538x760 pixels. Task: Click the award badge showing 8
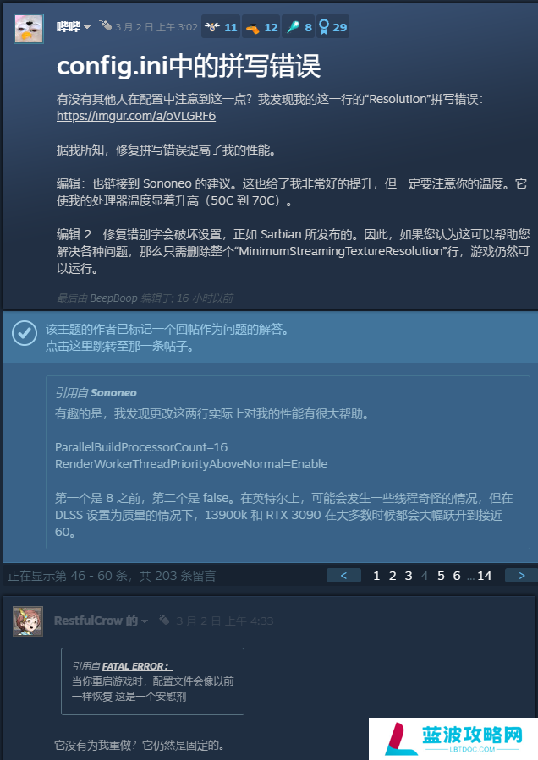pos(299,27)
